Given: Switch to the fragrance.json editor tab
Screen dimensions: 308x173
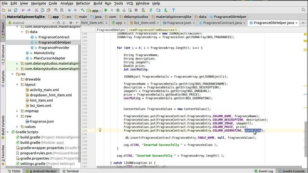Looking at the screenshot, I should point(179,23).
